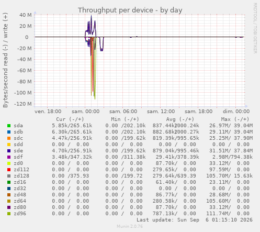Select the zd128 device label
The image size is (260, 232).
point(21,176)
